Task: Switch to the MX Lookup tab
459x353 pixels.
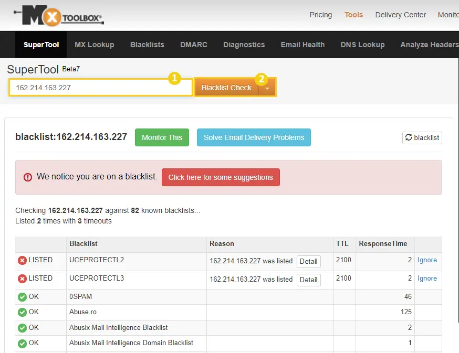Action: point(95,45)
